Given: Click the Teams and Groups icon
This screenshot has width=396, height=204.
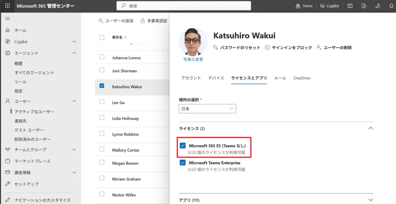Looking at the screenshot, I should point(7,150).
